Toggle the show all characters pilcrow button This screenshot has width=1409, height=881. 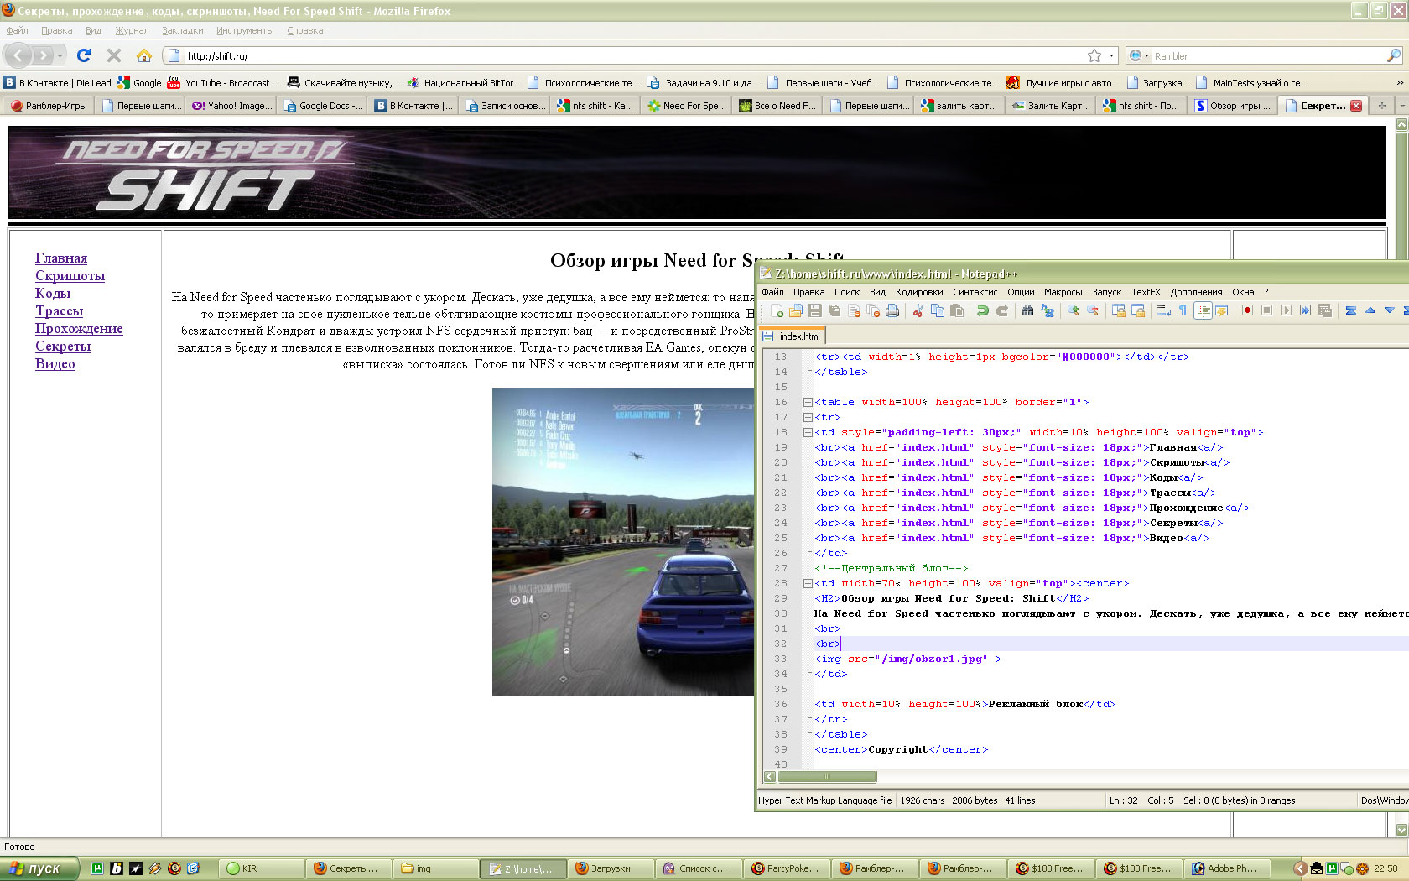[x=1183, y=311]
